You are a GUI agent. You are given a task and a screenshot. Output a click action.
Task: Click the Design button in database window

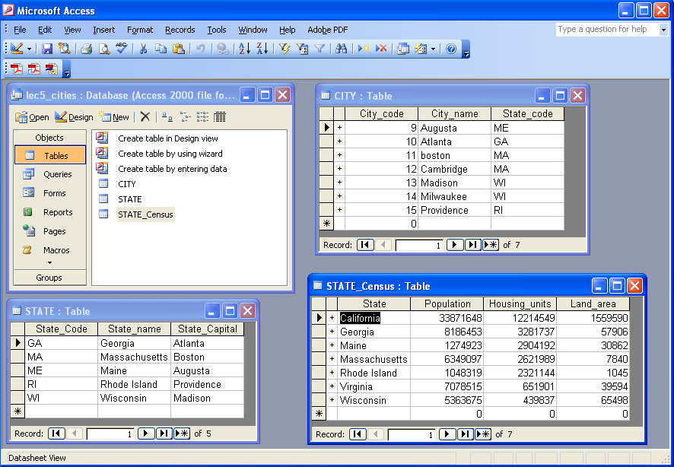(x=74, y=117)
